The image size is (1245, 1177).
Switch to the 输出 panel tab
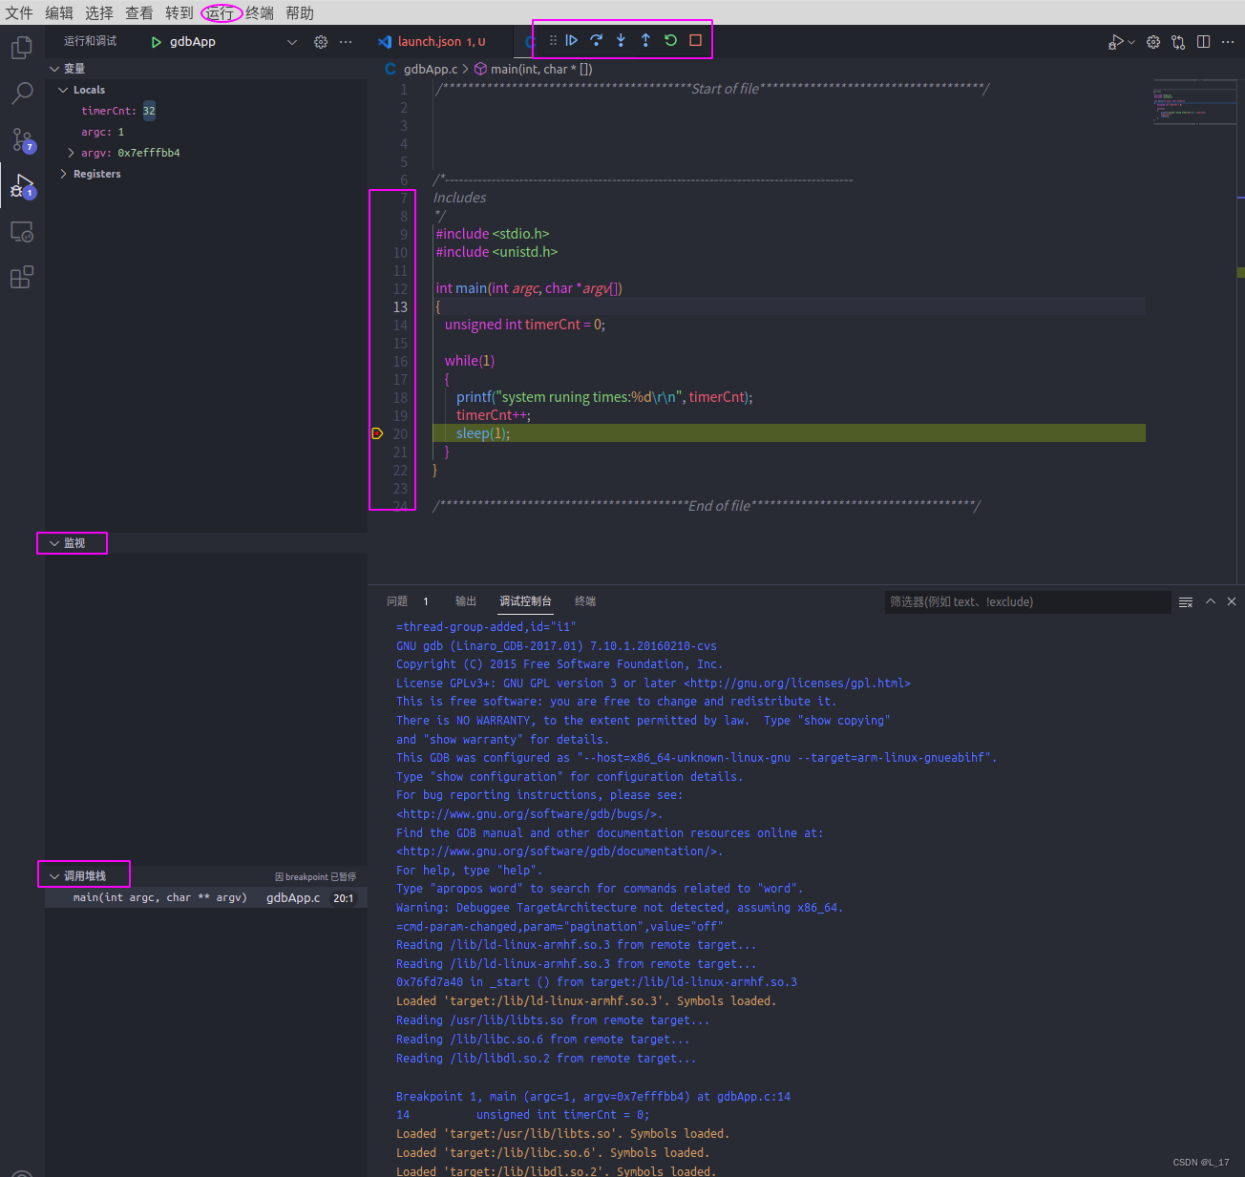coord(466,601)
